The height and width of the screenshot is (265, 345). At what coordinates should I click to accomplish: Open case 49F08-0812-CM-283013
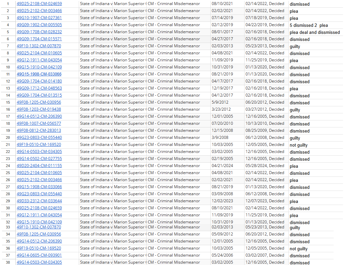tap(39, 130)
